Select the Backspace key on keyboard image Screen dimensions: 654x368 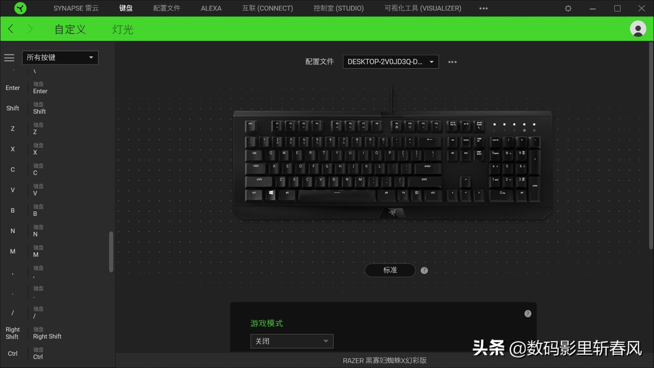click(430, 142)
